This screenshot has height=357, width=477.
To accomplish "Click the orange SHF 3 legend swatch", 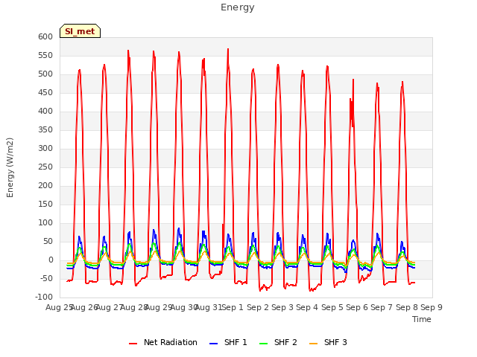I will (x=313, y=344).
